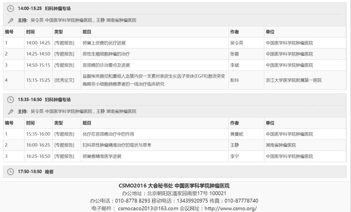Click title 妇科恶性肿瘤精准治疗的现状与思考

point(117,145)
